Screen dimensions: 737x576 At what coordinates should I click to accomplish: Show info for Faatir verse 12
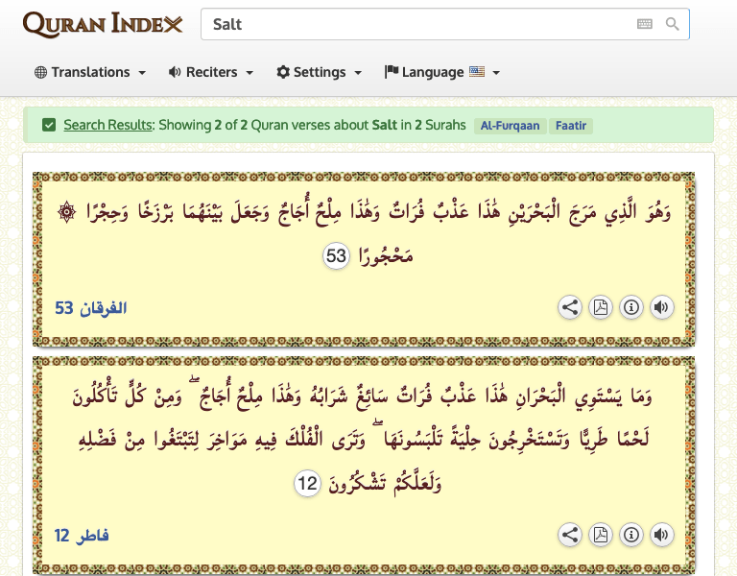(x=631, y=535)
